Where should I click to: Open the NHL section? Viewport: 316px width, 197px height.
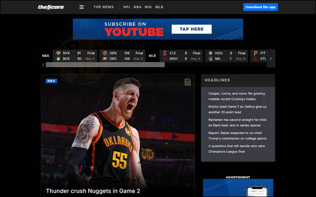[x=148, y=7]
